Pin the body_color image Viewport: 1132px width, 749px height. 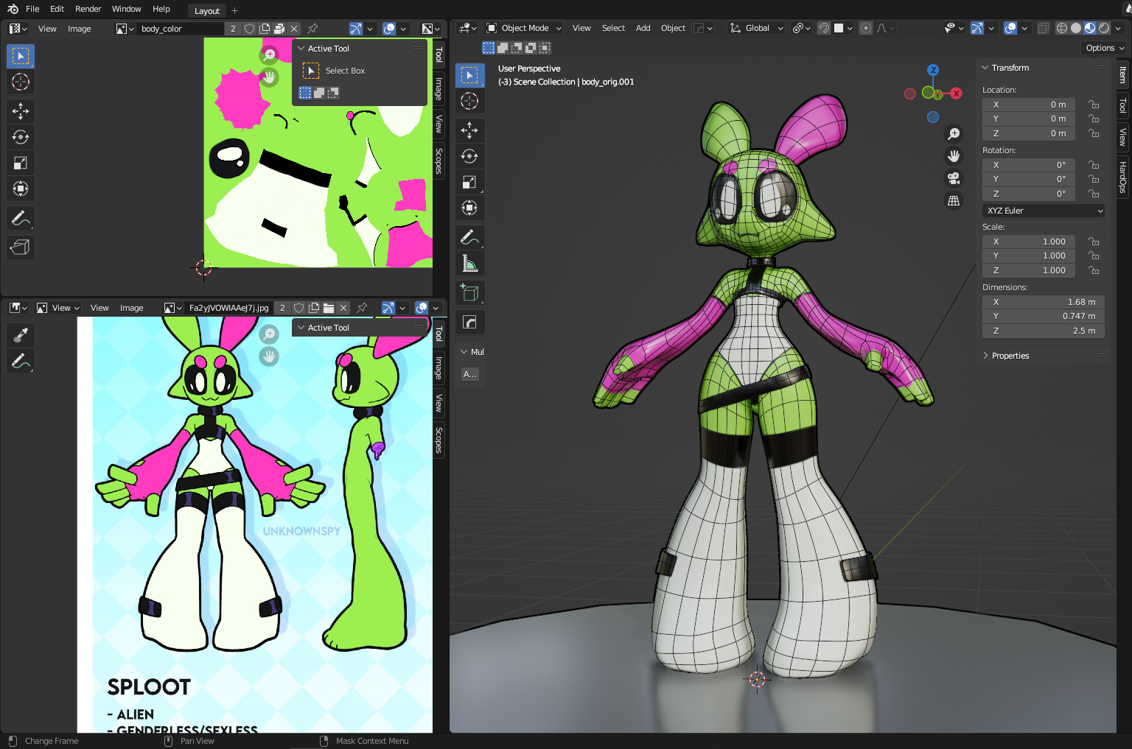pyautogui.click(x=312, y=29)
